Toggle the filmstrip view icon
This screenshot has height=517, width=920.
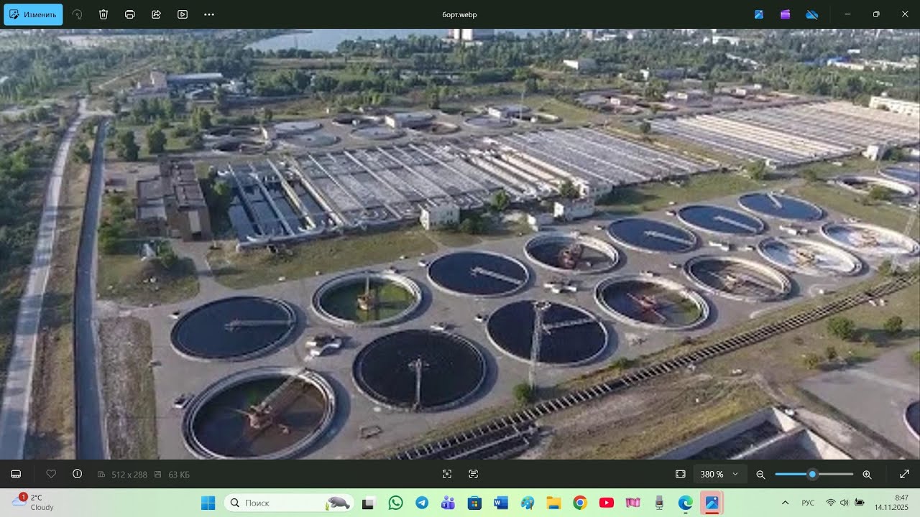16,474
